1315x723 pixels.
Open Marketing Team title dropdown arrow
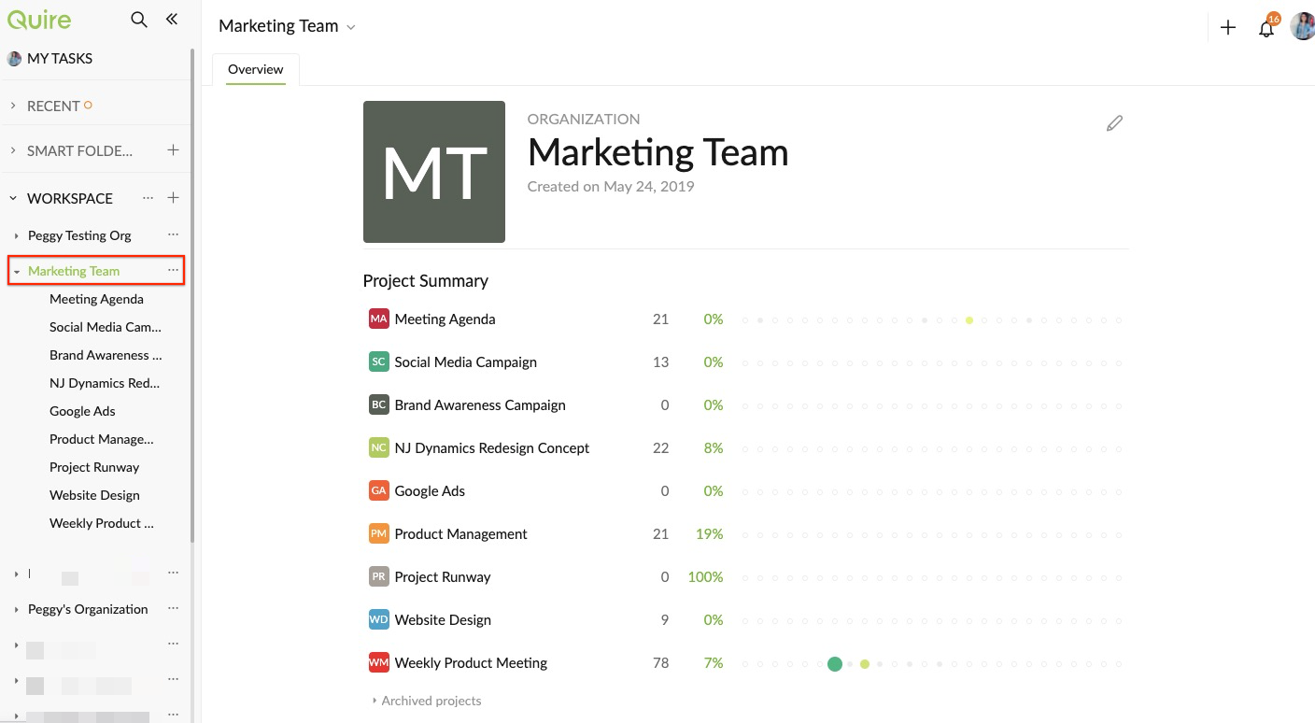(x=351, y=27)
